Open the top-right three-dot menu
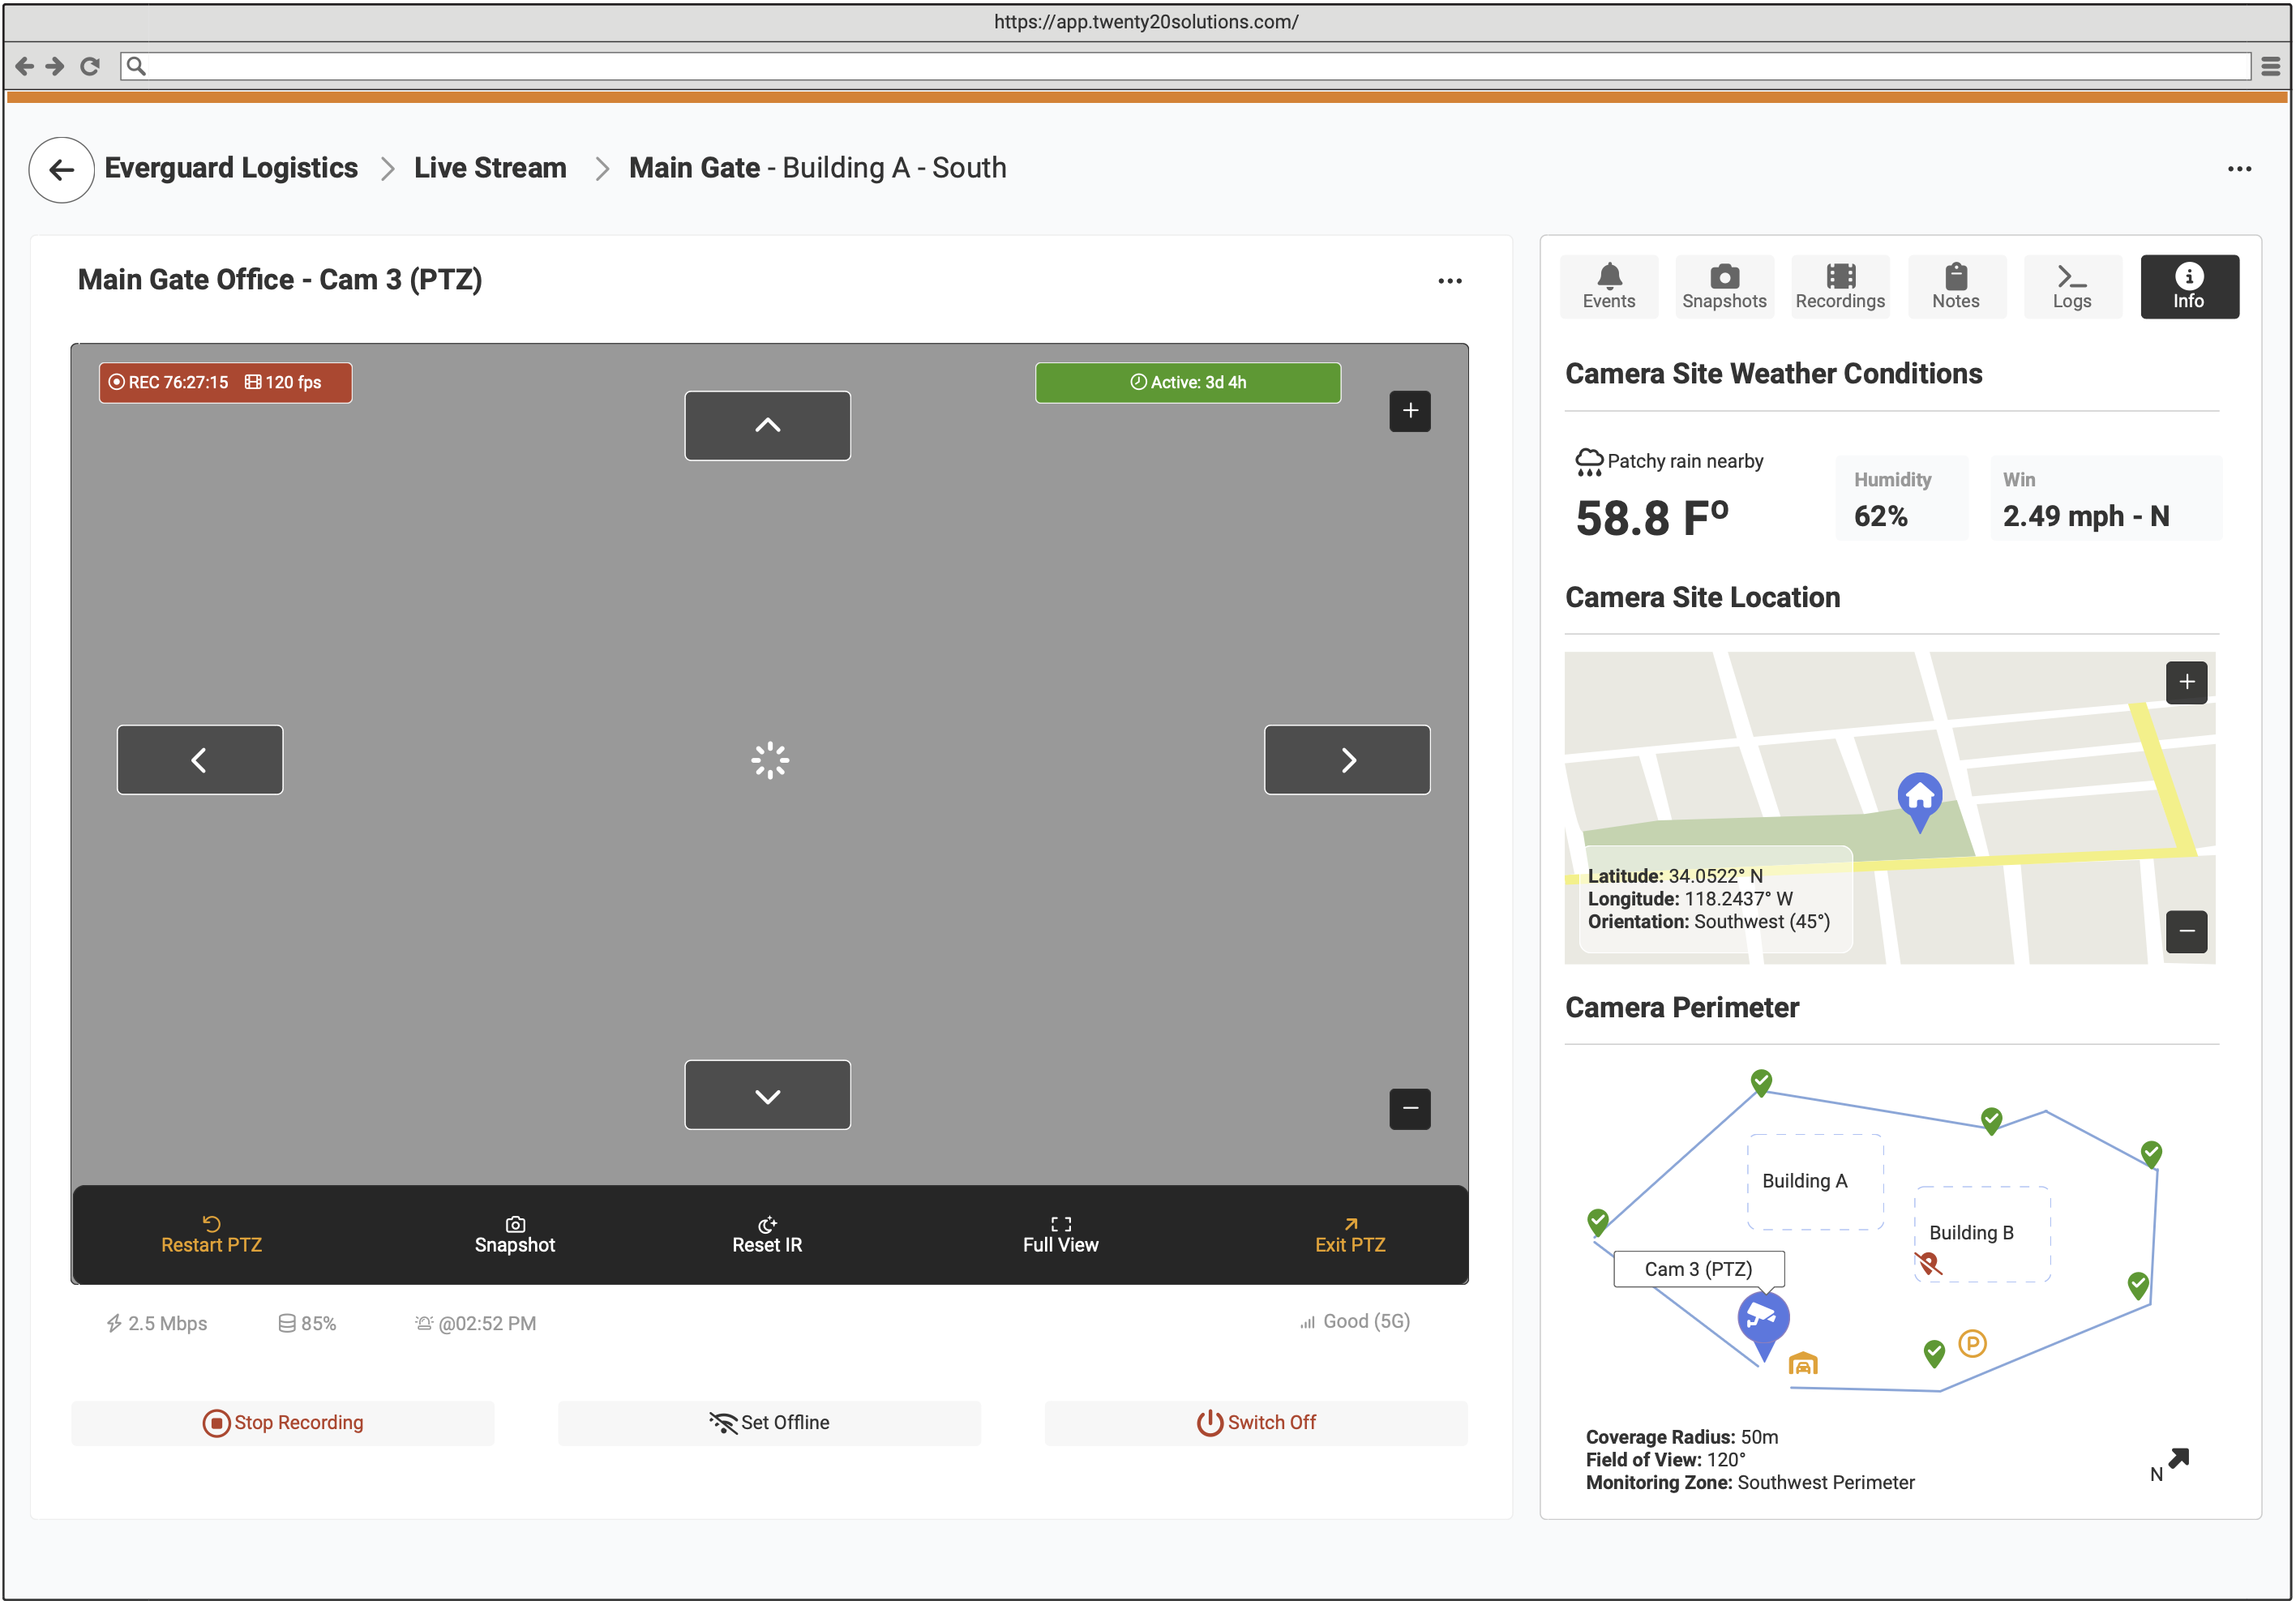This screenshot has width=2296, height=1605. [2239, 169]
